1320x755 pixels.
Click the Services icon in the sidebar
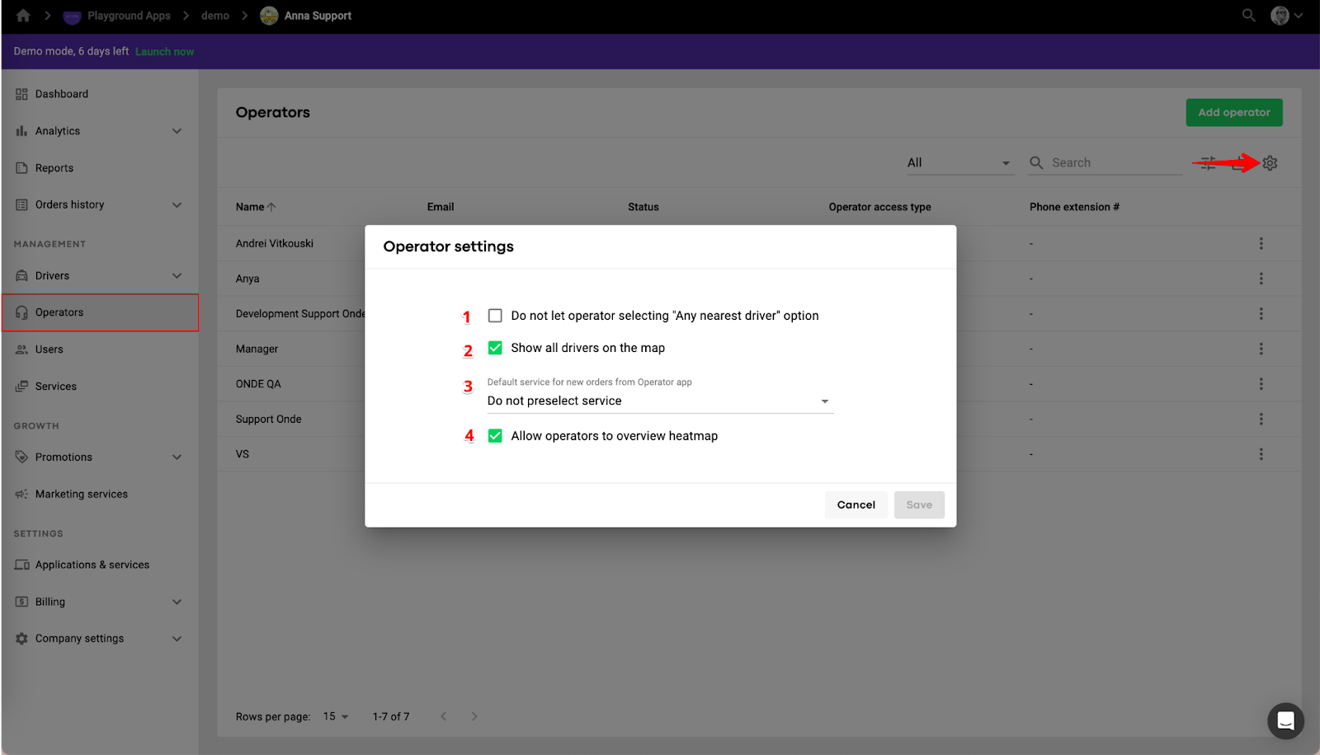tap(21, 387)
